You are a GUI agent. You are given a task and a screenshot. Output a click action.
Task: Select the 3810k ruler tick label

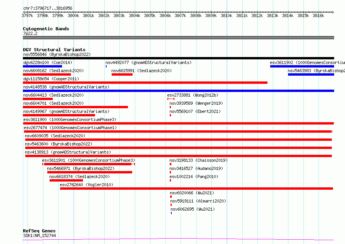coord(226,16)
